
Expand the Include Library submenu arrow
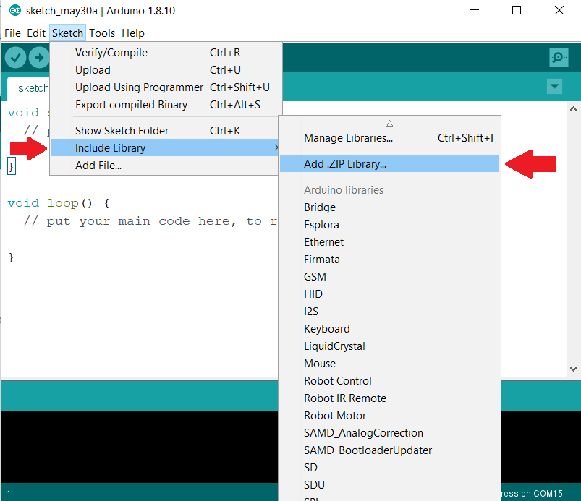point(276,147)
